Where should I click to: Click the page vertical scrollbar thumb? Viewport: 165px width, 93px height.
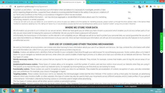click(164, 33)
